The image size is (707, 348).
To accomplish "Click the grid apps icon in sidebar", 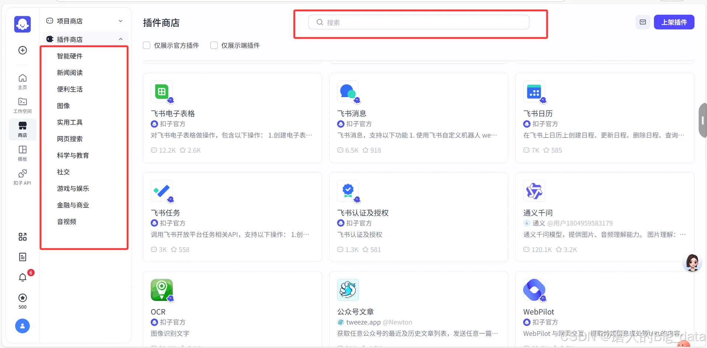I will click(x=22, y=237).
